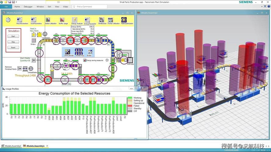The width and height of the screenshot is (271, 152).
Task: Click the Standby legend swatch
Action: 130,109
